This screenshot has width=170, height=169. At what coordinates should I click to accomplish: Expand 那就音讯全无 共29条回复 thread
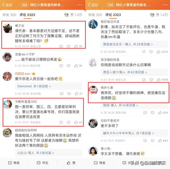[128, 44]
